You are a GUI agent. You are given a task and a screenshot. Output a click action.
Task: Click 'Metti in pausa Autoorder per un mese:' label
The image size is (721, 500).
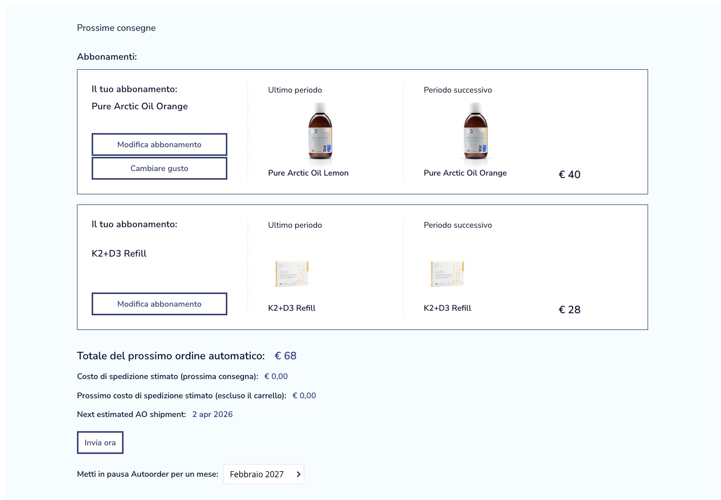[147, 474]
